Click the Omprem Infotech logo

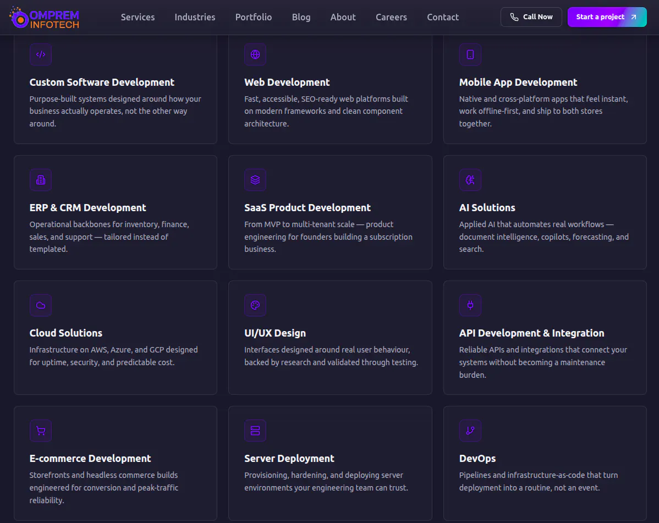click(x=44, y=17)
